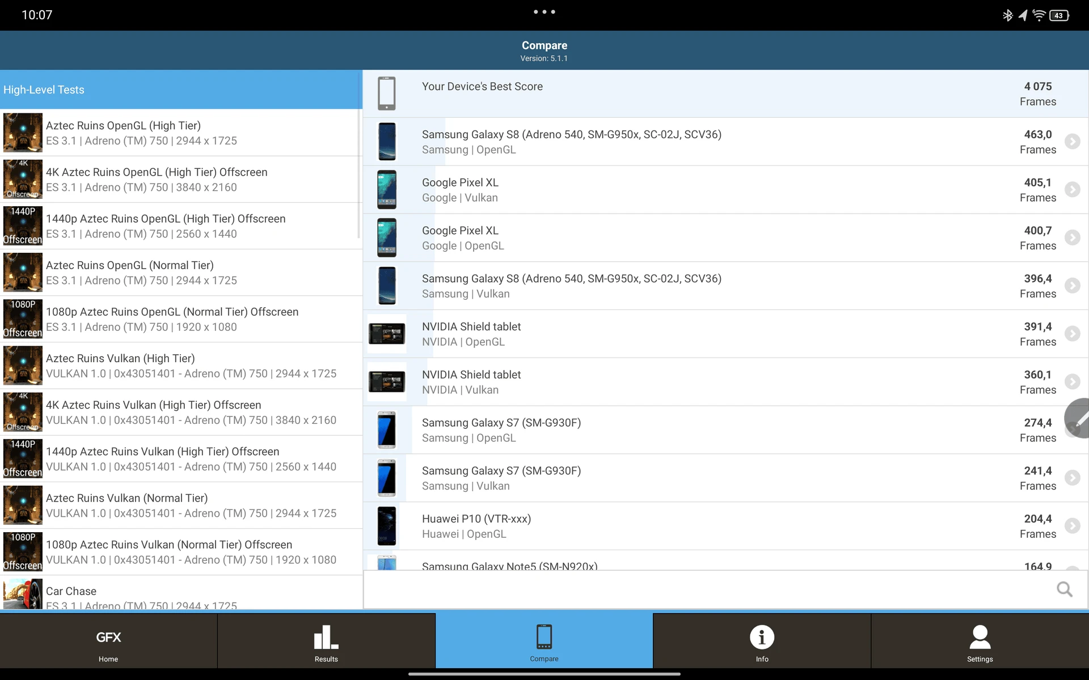Switch to the Results tab
1089x680 pixels.
coord(326,641)
